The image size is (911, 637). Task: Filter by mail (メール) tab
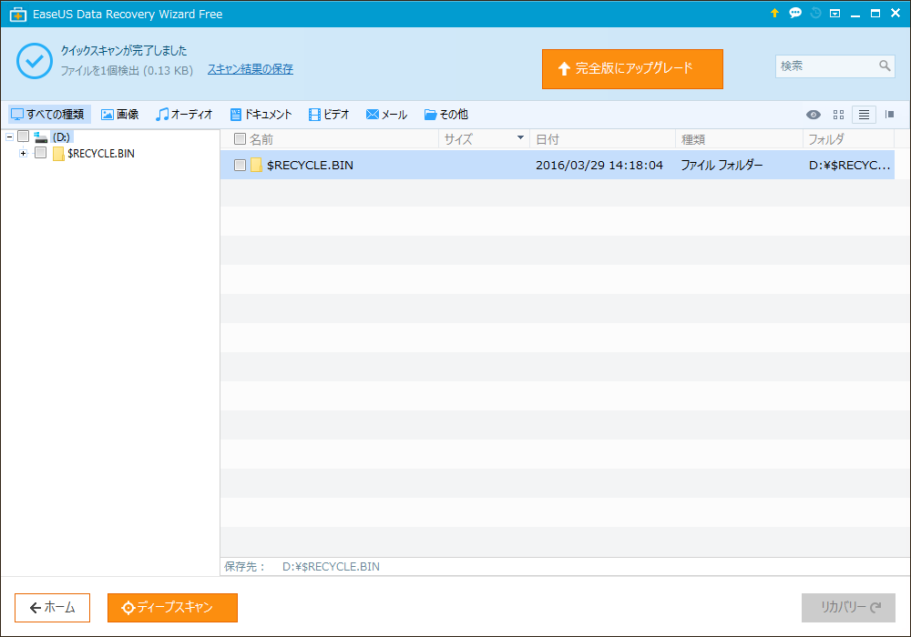tap(386, 115)
